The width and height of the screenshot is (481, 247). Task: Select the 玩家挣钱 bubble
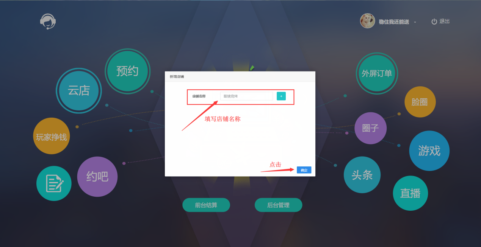[52, 136]
